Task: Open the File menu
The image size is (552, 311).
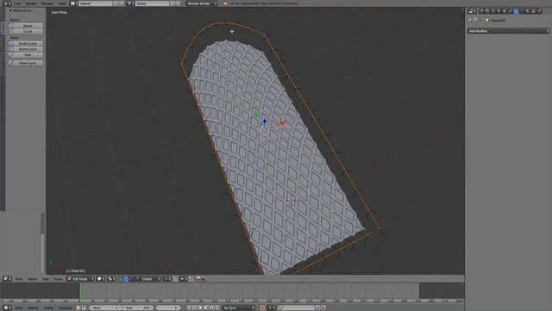Action: click(17, 3)
